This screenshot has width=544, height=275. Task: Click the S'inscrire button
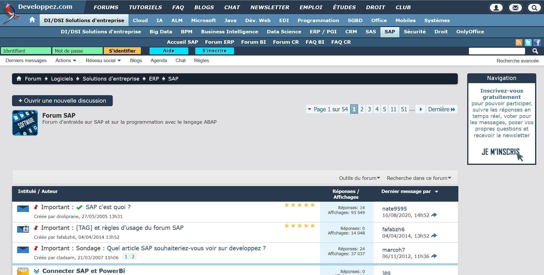[214, 51]
